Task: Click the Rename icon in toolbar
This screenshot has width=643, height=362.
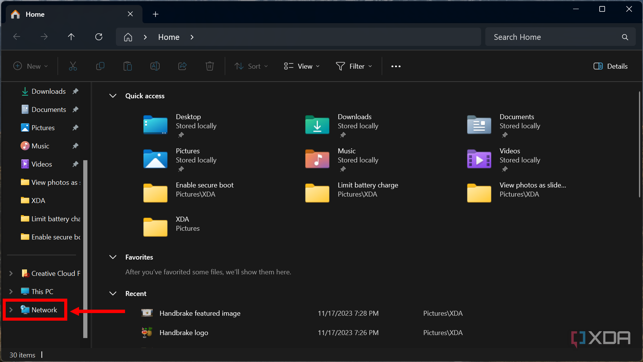Action: click(155, 66)
